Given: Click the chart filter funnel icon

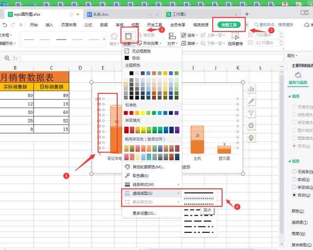Looking at the screenshot, I should click(251, 113).
